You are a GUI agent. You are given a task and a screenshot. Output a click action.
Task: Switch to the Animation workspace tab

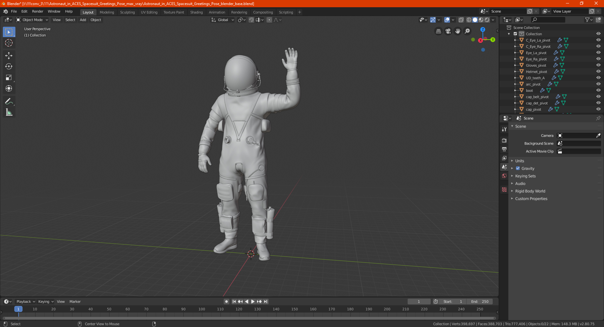[x=217, y=12]
